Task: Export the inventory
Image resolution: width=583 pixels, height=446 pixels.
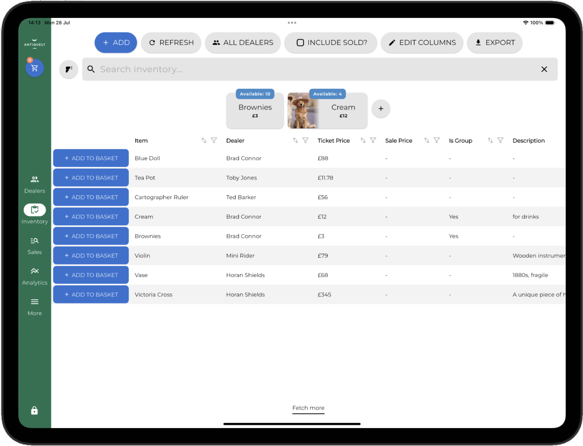Action: pyautogui.click(x=495, y=43)
